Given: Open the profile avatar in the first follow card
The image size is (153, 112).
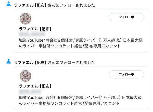Looking at the screenshot, I should [25, 19].
